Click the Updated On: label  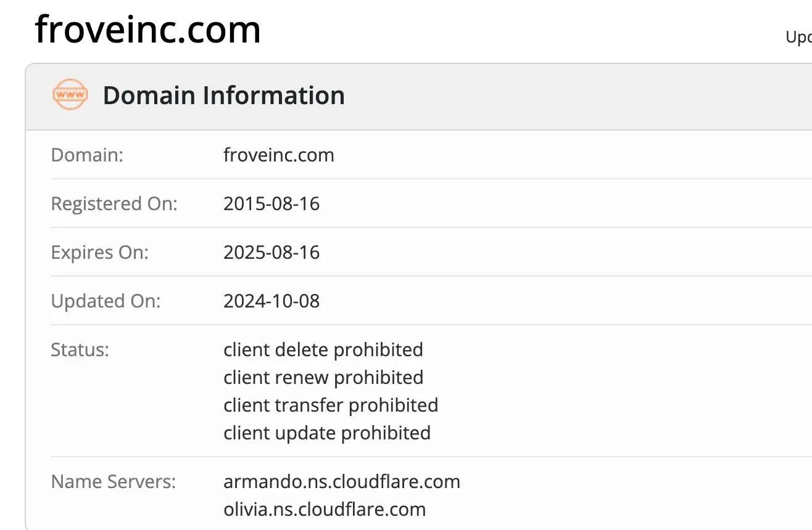click(106, 301)
